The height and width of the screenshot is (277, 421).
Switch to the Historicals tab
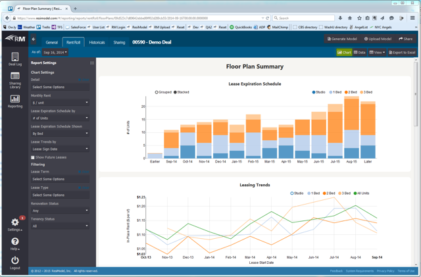[97, 42]
